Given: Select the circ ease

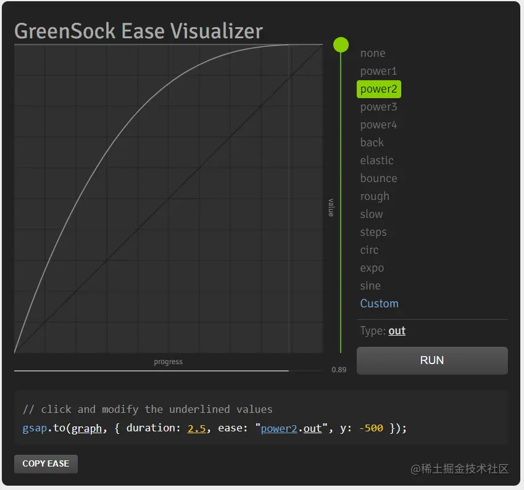Looking at the screenshot, I should click(369, 250).
